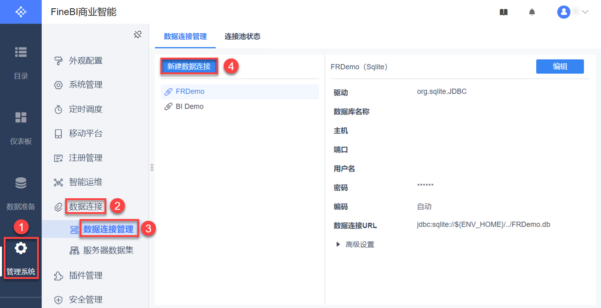This screenshot has width=601, height=308.
Task: Select the FRDemo connection
Action: (x=240, y=91)
